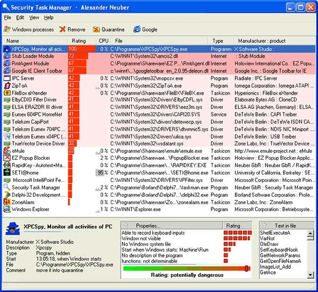
Task: Sort by the Rating column header
Action: click(x=81, y=41)
